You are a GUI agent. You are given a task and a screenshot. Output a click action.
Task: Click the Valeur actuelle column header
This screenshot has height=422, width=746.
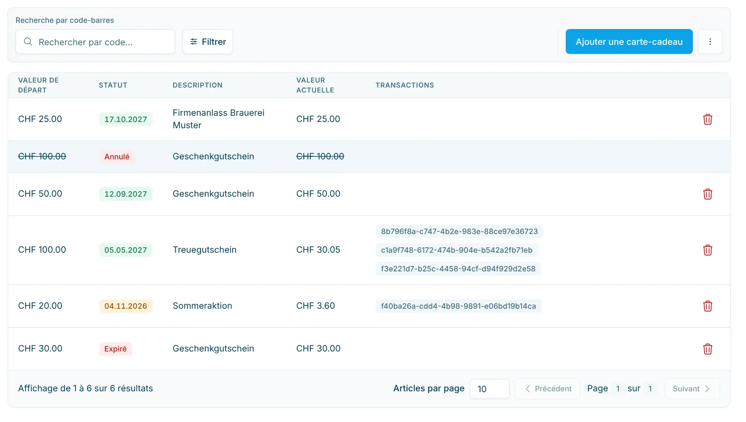click(315, 85)
